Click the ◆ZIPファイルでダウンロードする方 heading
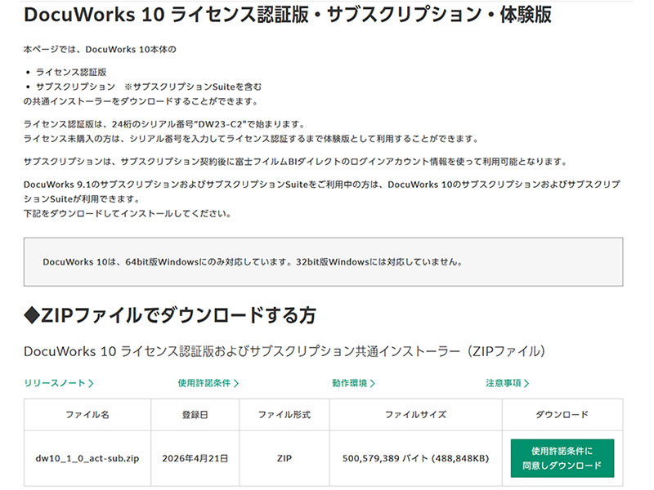654x490 pixels. [x=170, y=315]
